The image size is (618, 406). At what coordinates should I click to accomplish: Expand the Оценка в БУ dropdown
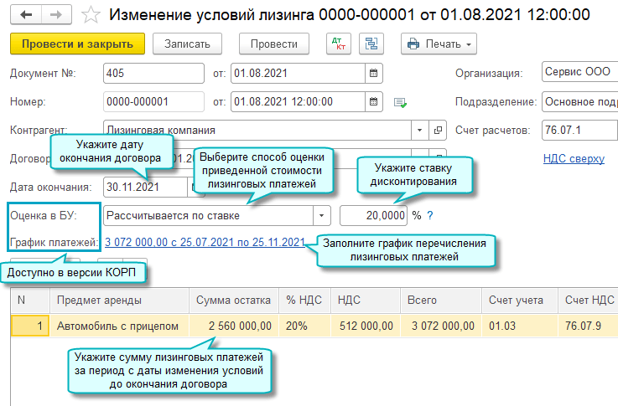coord(320,216)
